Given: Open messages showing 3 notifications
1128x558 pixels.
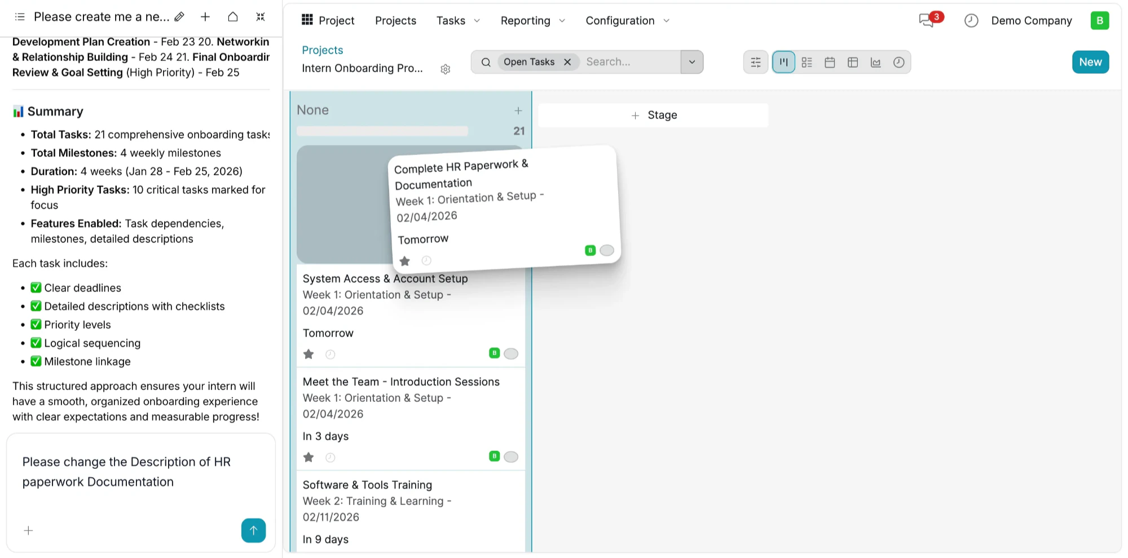Looking at the screenshot, I should (927, 19).
